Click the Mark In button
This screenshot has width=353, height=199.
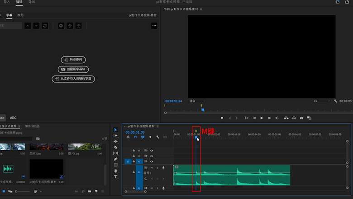click(230, 118)
